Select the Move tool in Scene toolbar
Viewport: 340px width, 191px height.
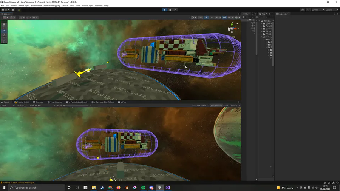pyautogui.click(x=4, y=28)
